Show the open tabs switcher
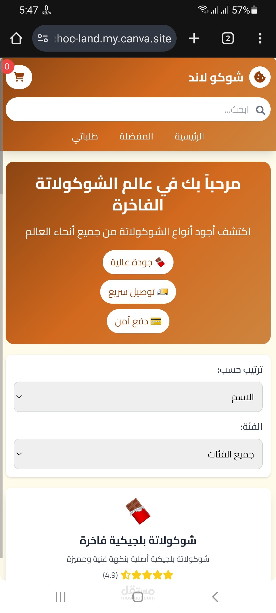This screenshot has height=613, width=276. click(227, 38)
